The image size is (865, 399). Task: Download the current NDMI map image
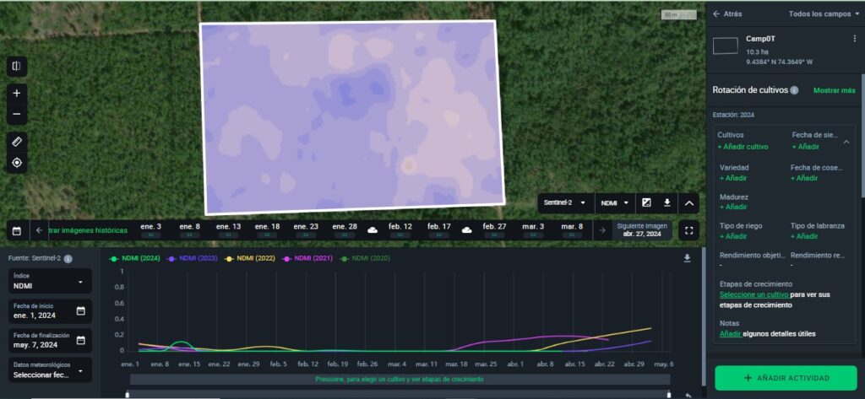pos(667,203)
